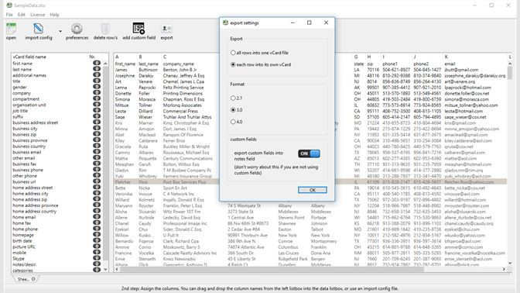This screenshot has height=293, width=520.
Task: Open the License menu
Action: click(x=37, y=15)
